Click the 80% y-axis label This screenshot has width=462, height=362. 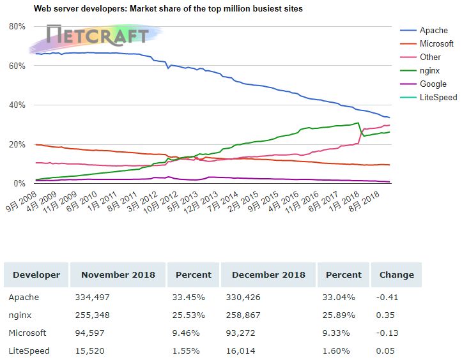17,26
